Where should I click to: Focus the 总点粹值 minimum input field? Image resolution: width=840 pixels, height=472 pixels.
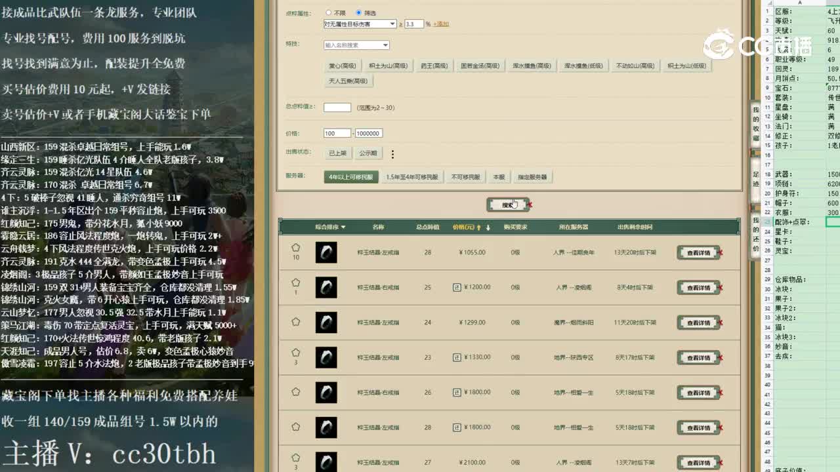pyautogui.click(x=337, y=107)
